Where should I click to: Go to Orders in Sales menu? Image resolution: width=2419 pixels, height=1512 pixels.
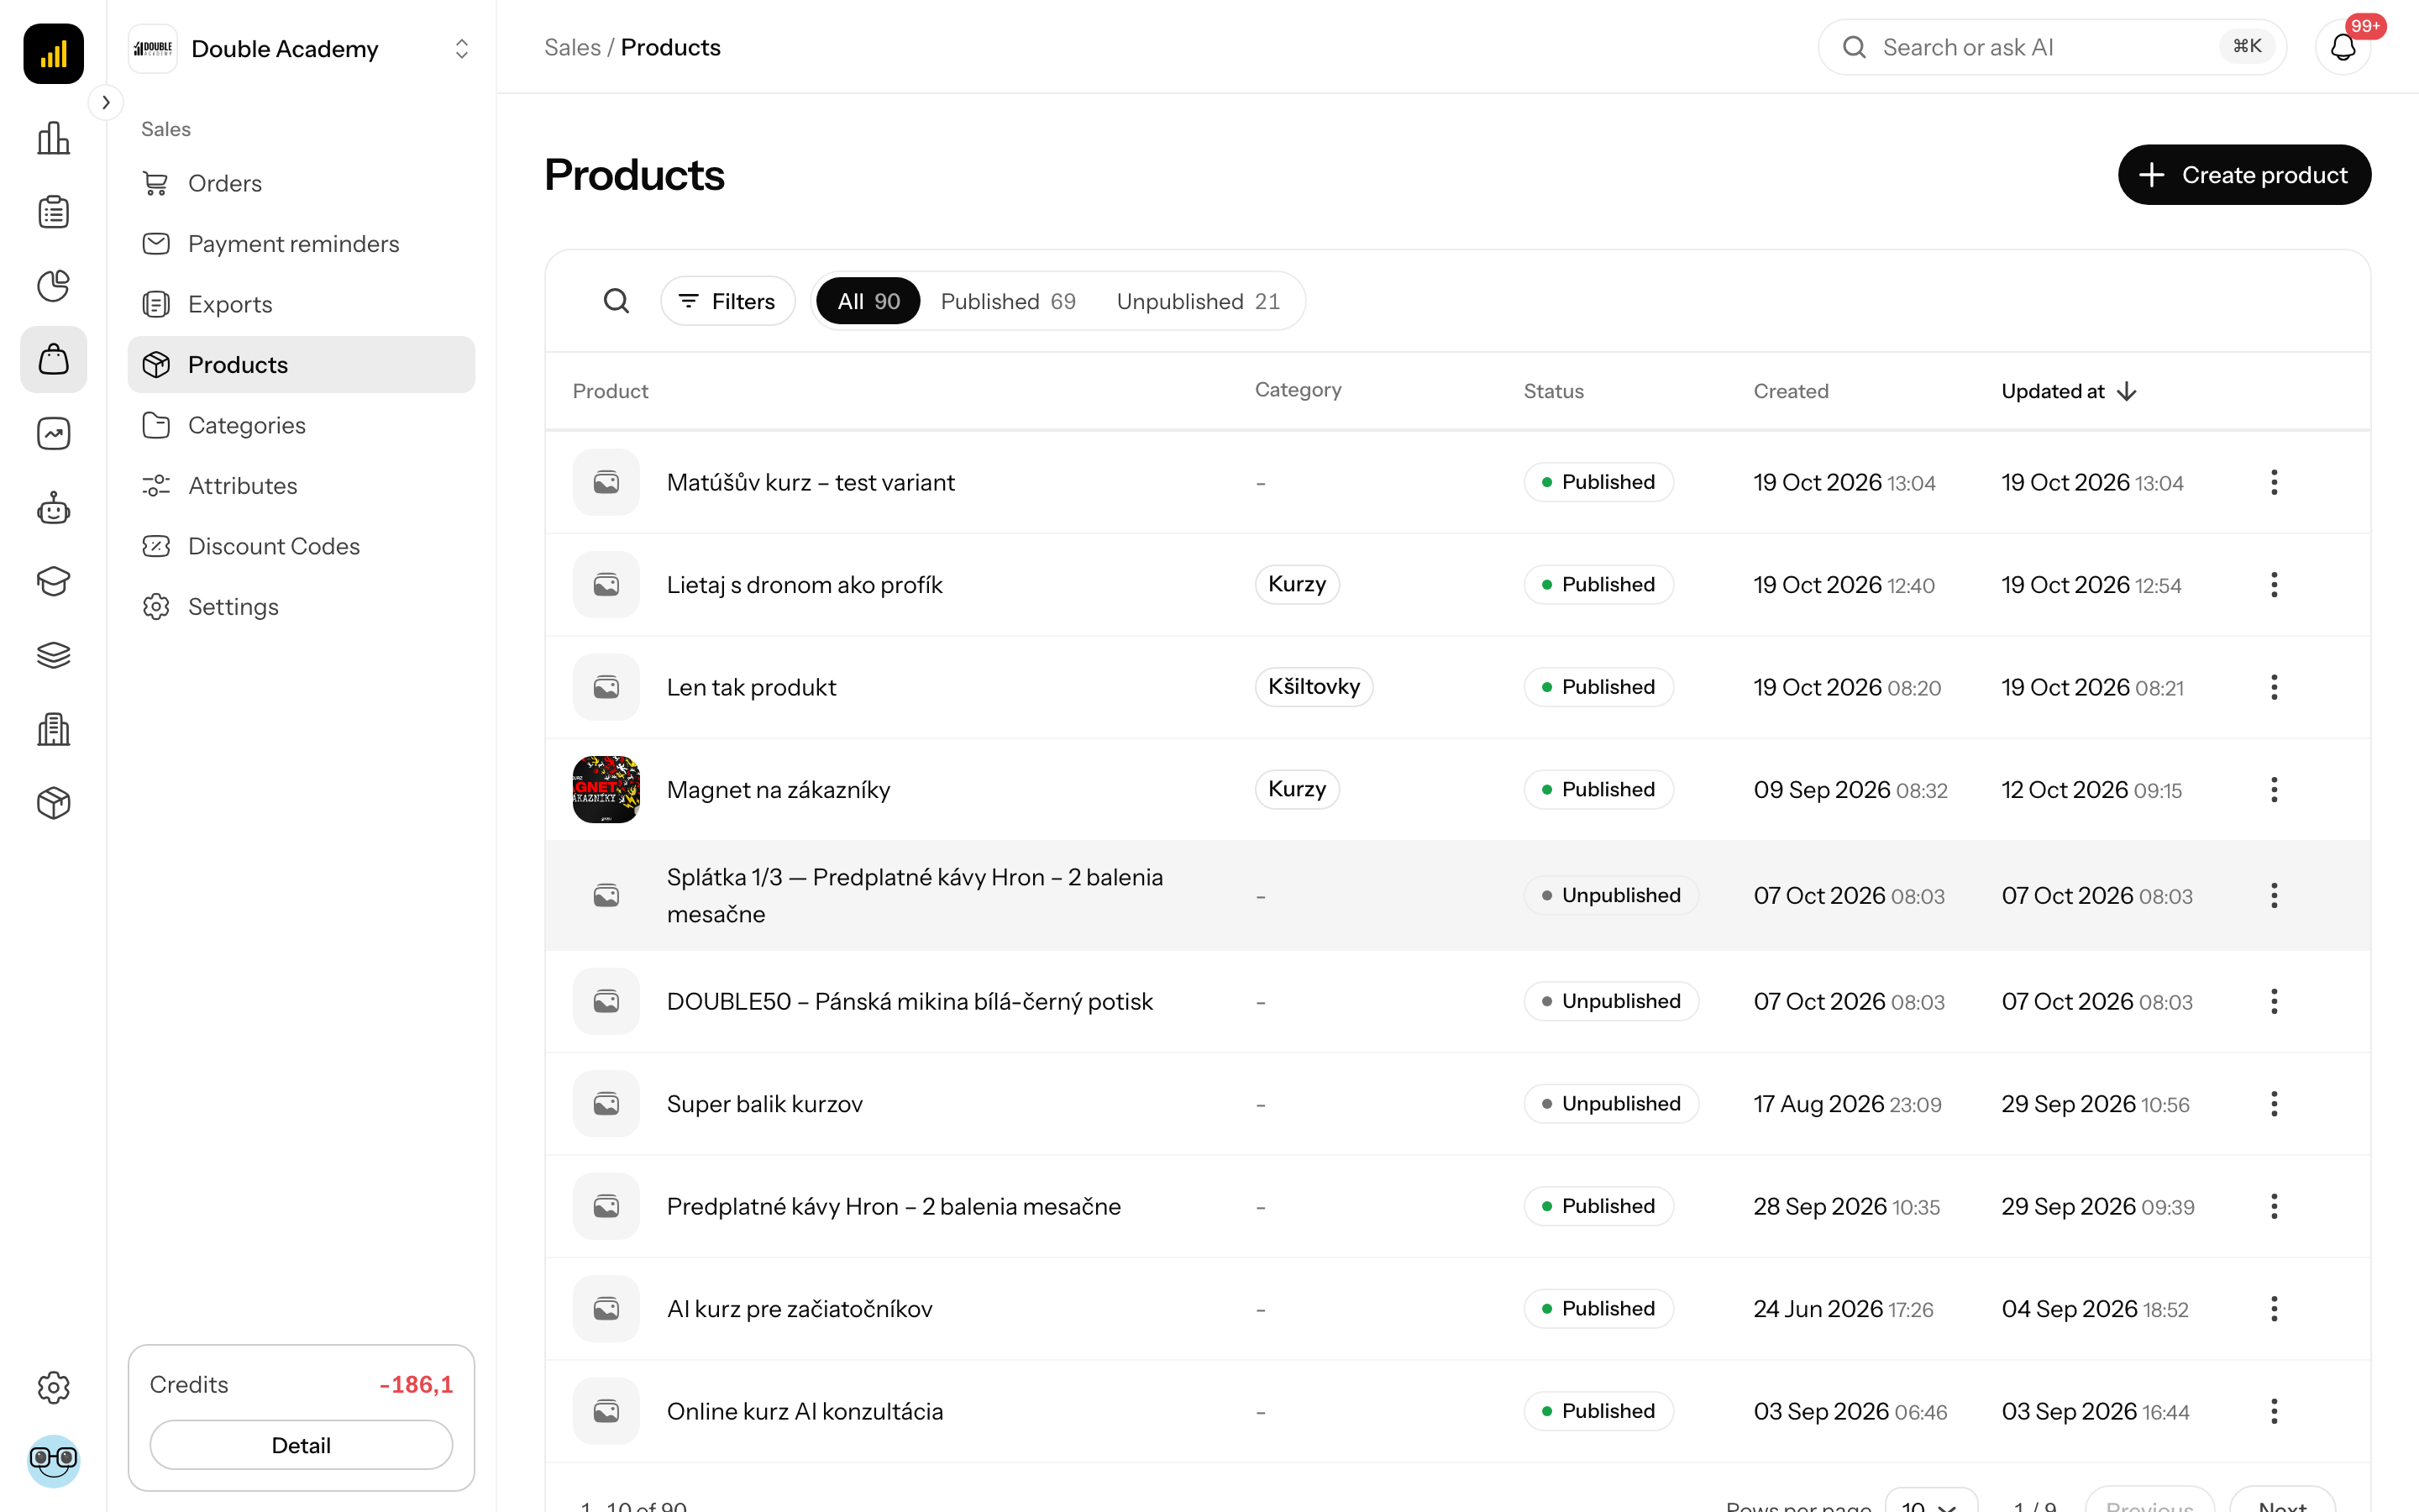301,183
